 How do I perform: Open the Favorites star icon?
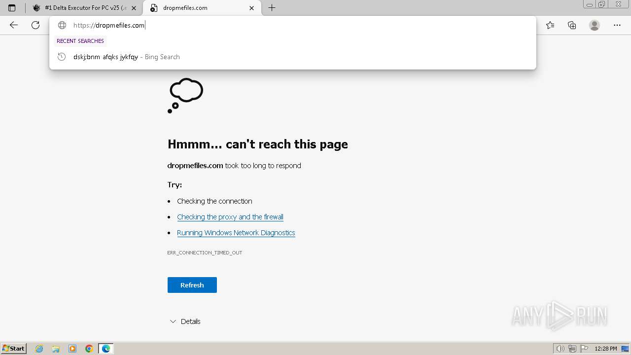click(550, 25)
